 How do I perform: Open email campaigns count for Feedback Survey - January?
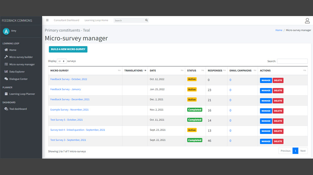[231, 90]
